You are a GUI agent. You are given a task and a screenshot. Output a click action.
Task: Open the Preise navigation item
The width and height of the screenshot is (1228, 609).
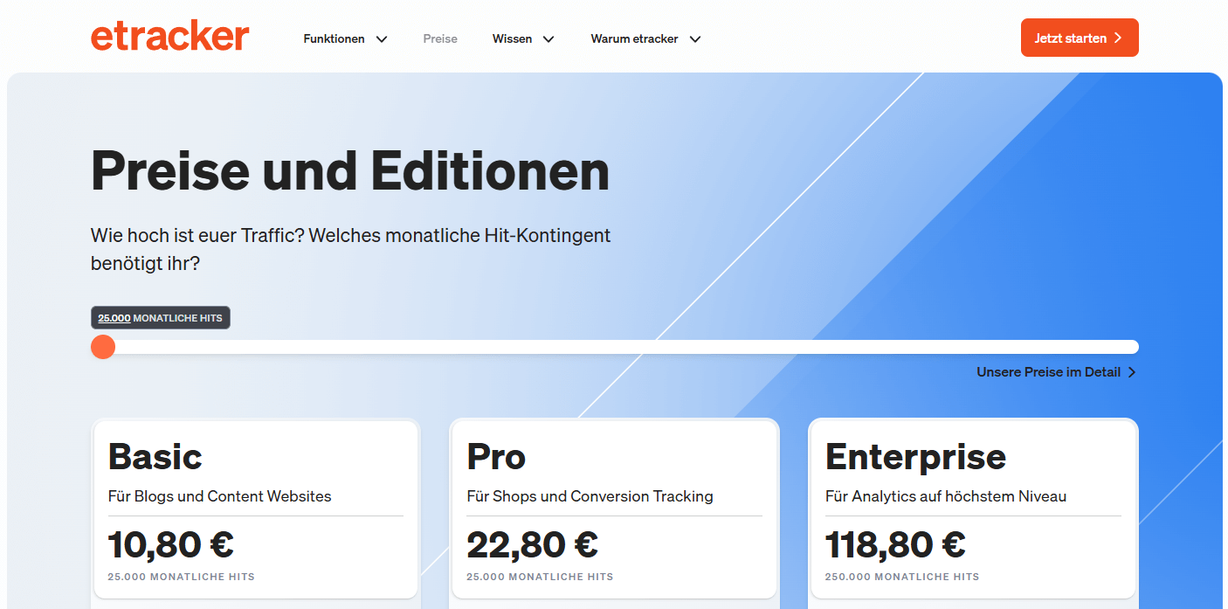(x=440, y=38)
